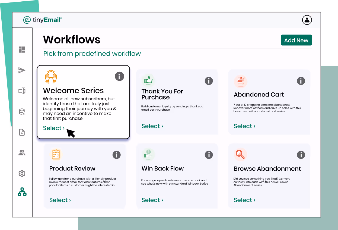Open the Dashboard panel from the sidebar
The image size is (338, 230).
[22, 50]
